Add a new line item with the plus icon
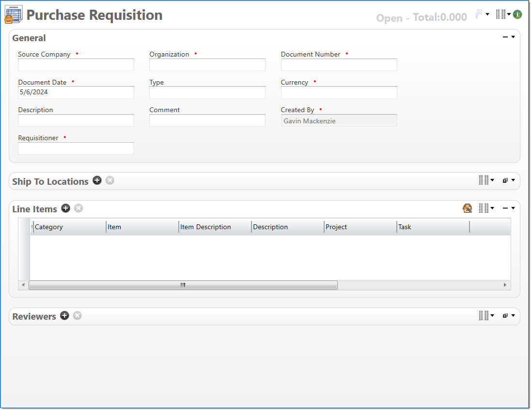This screenshot has width=532, height=411. click(65, 208)
